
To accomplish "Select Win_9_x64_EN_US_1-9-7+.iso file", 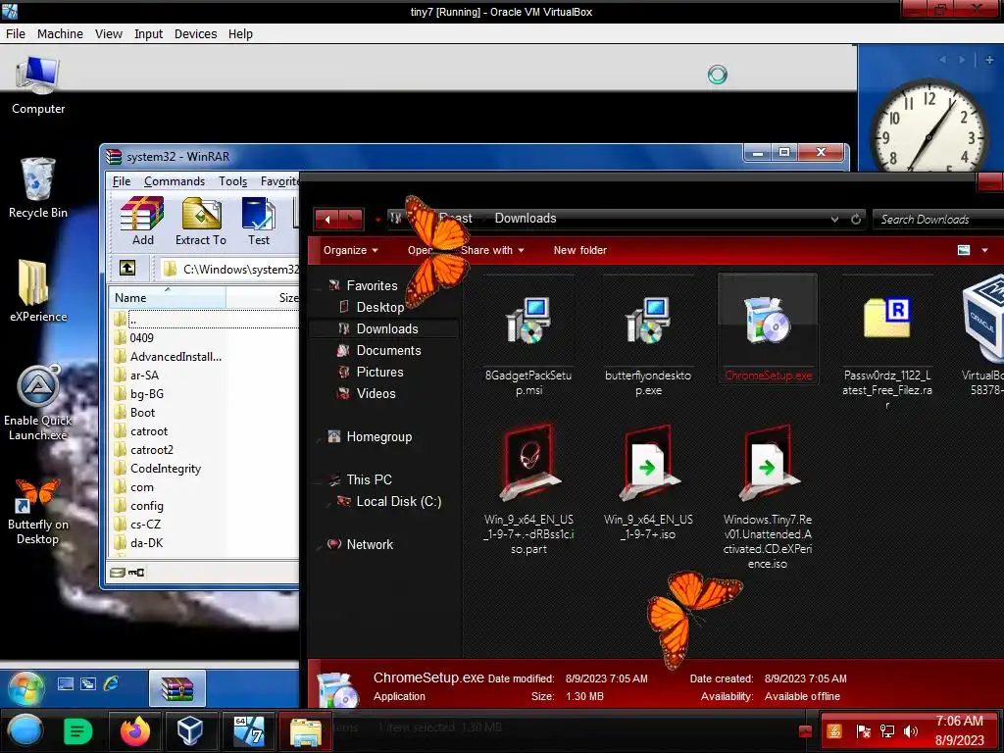I will [x=648, y=483].
